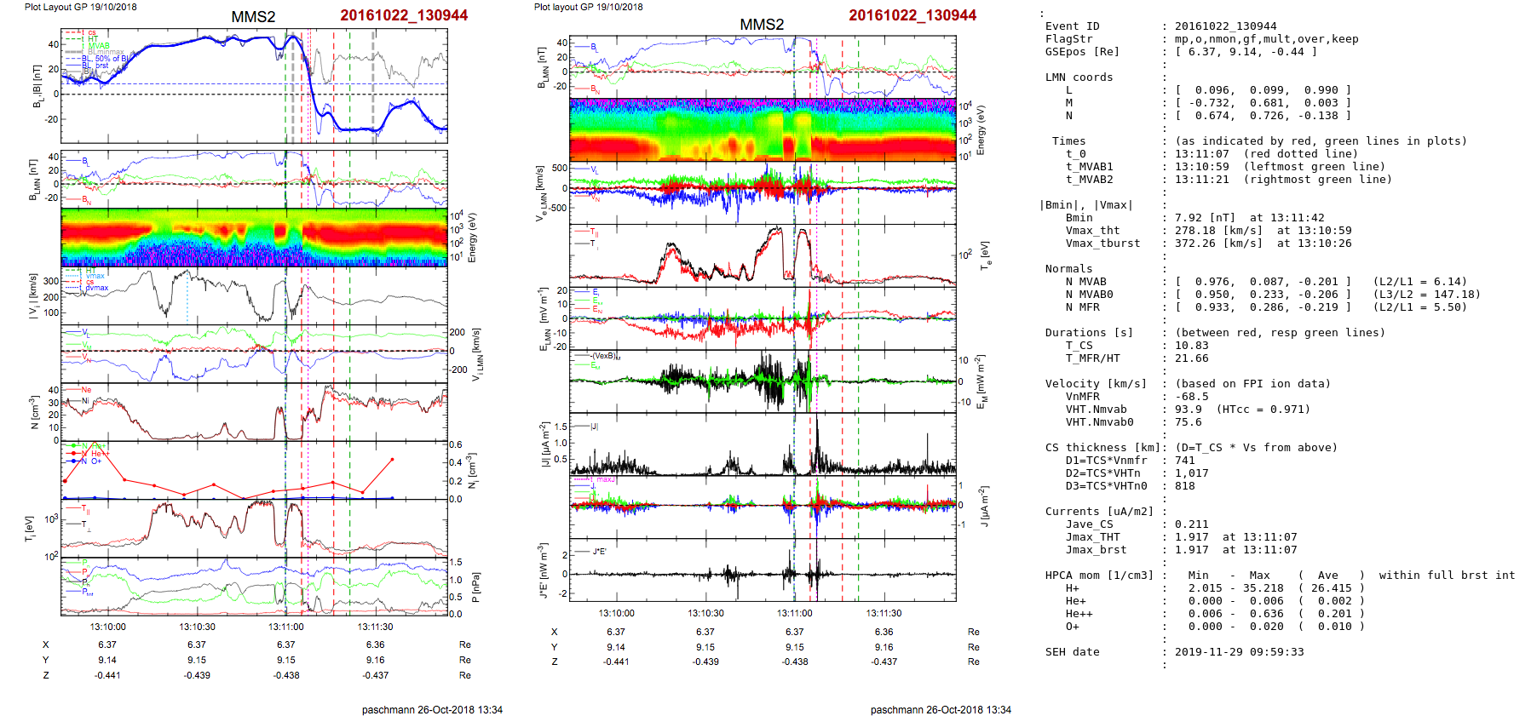Click the (L3/L2 = 147.18) ratio text
1537x716 pixels.
[x=1427, y=295]
